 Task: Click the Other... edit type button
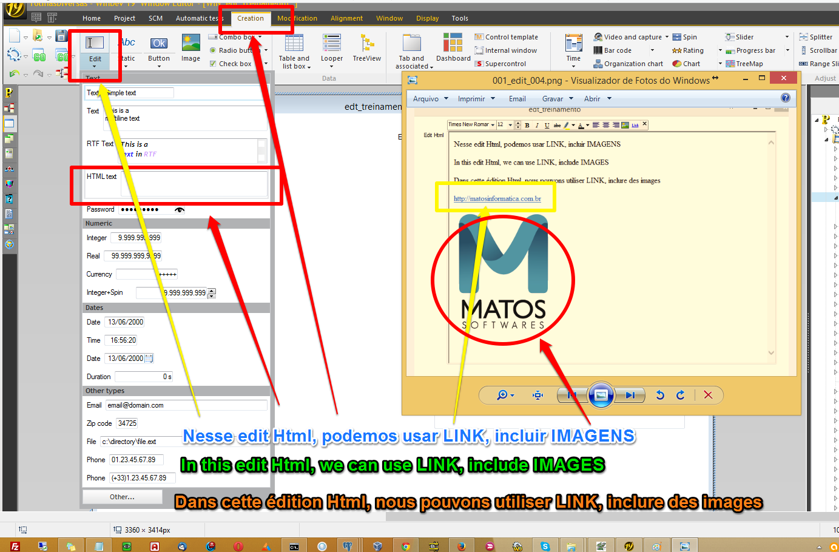point(122,497)
